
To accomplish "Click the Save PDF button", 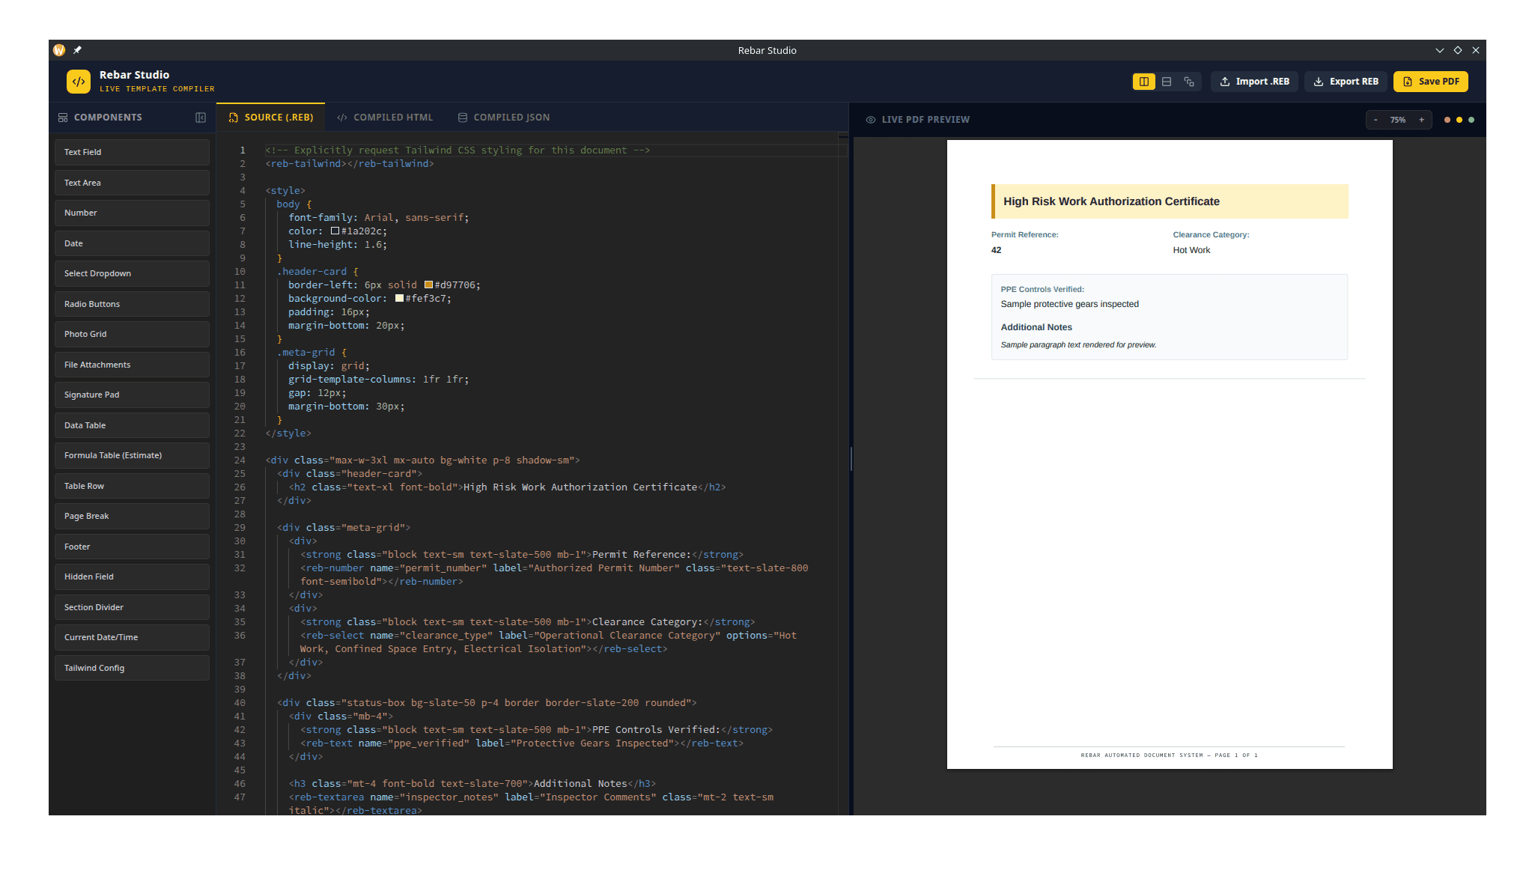I will 1430,82.
